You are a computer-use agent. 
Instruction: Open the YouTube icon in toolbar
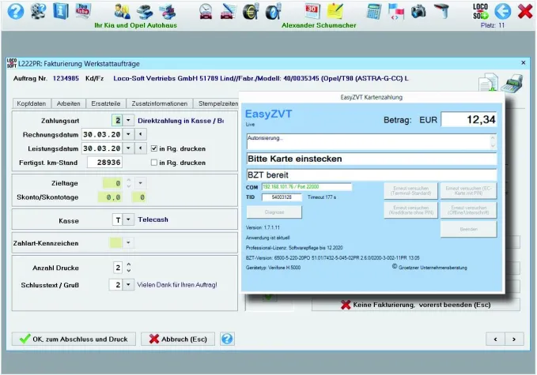click(82, 10)
